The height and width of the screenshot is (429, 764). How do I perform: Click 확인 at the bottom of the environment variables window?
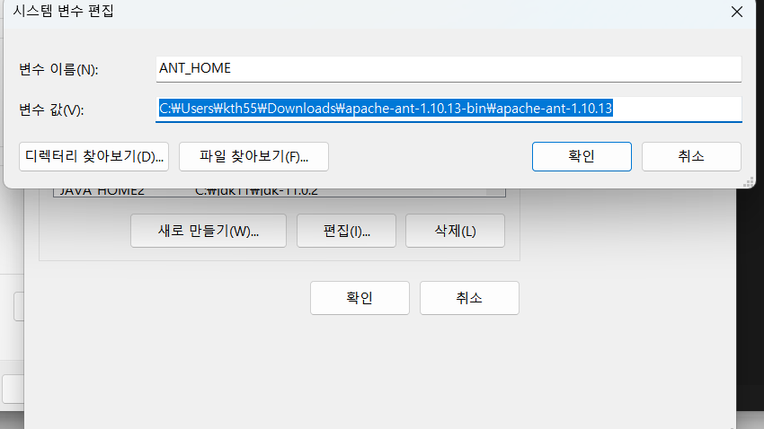(x=360, y=298)
